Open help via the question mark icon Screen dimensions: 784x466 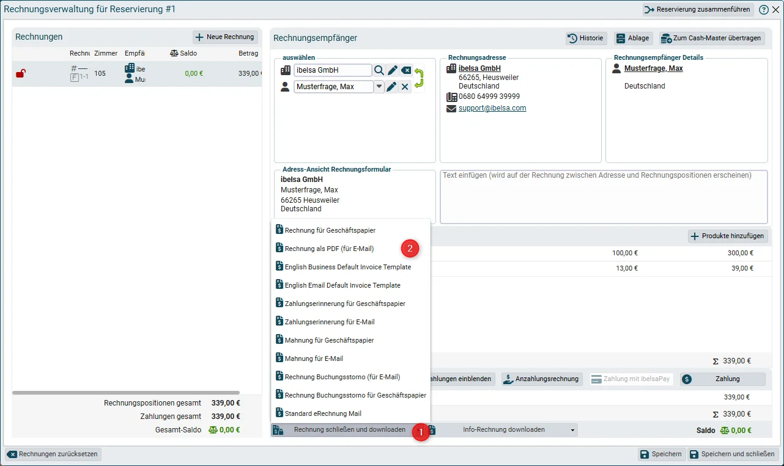764,10
